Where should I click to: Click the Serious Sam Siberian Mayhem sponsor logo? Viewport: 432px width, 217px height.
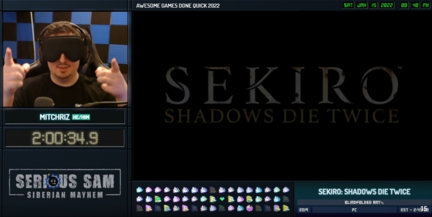click(65, 183)
